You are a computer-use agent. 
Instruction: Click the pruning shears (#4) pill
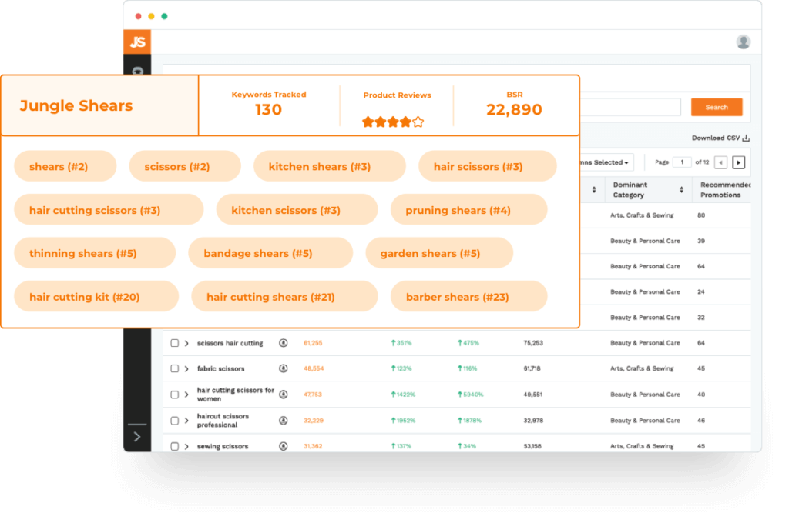pyautogui.click(x=468, y=210)
